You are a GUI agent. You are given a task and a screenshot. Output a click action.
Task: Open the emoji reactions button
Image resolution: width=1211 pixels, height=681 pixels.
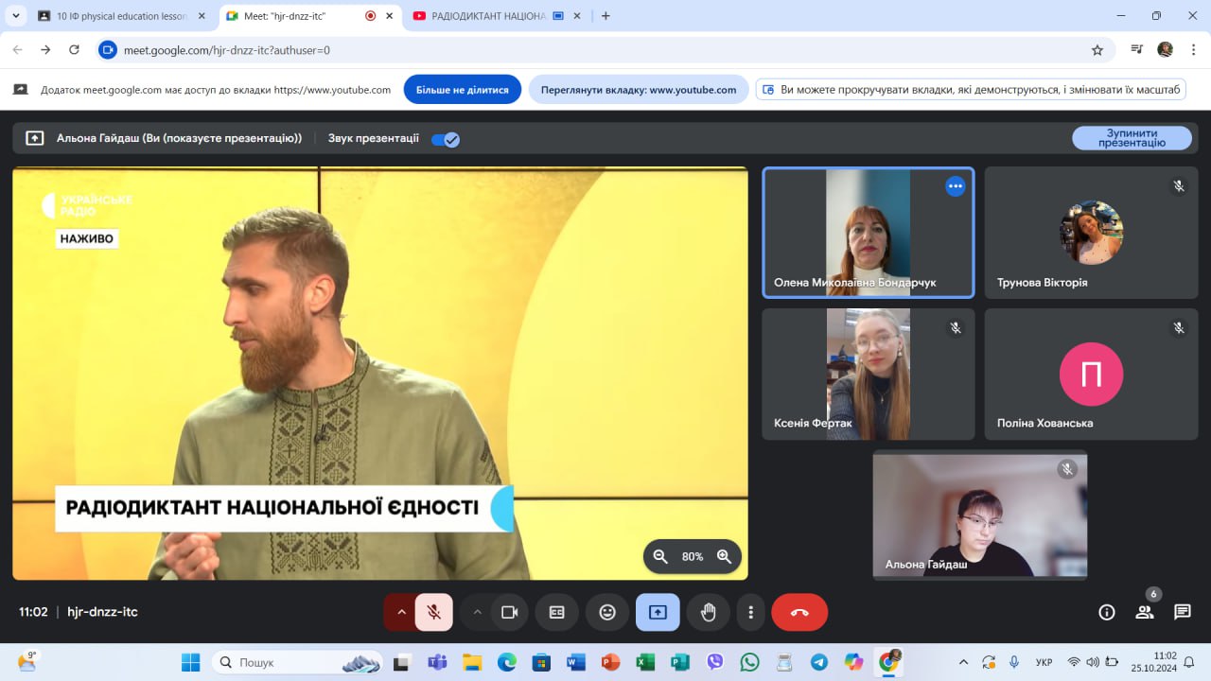coord(607,612)
